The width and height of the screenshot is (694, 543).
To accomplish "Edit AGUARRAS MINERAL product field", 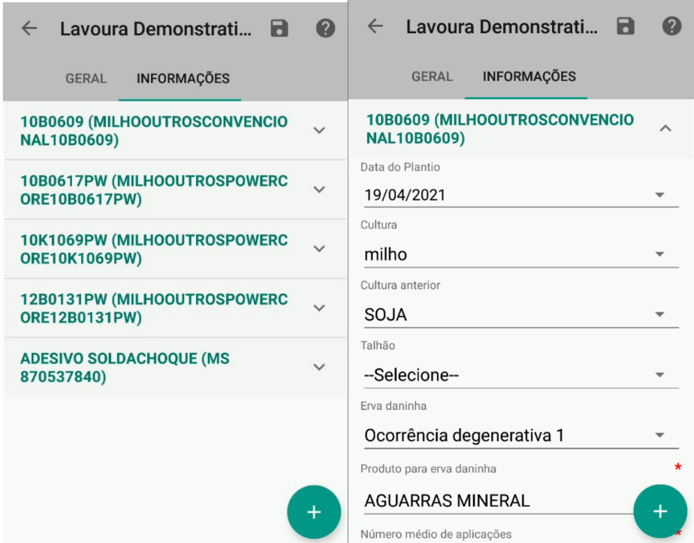I will [498, 500].
